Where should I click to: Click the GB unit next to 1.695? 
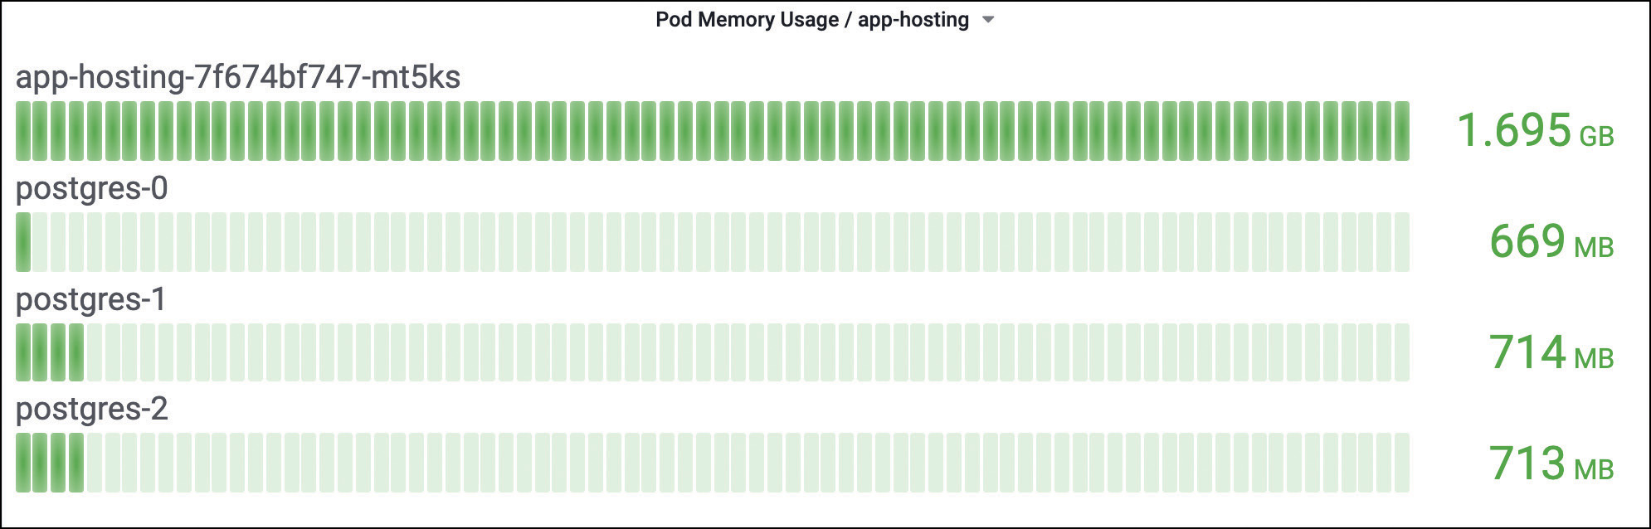[x=1596, y=137]
